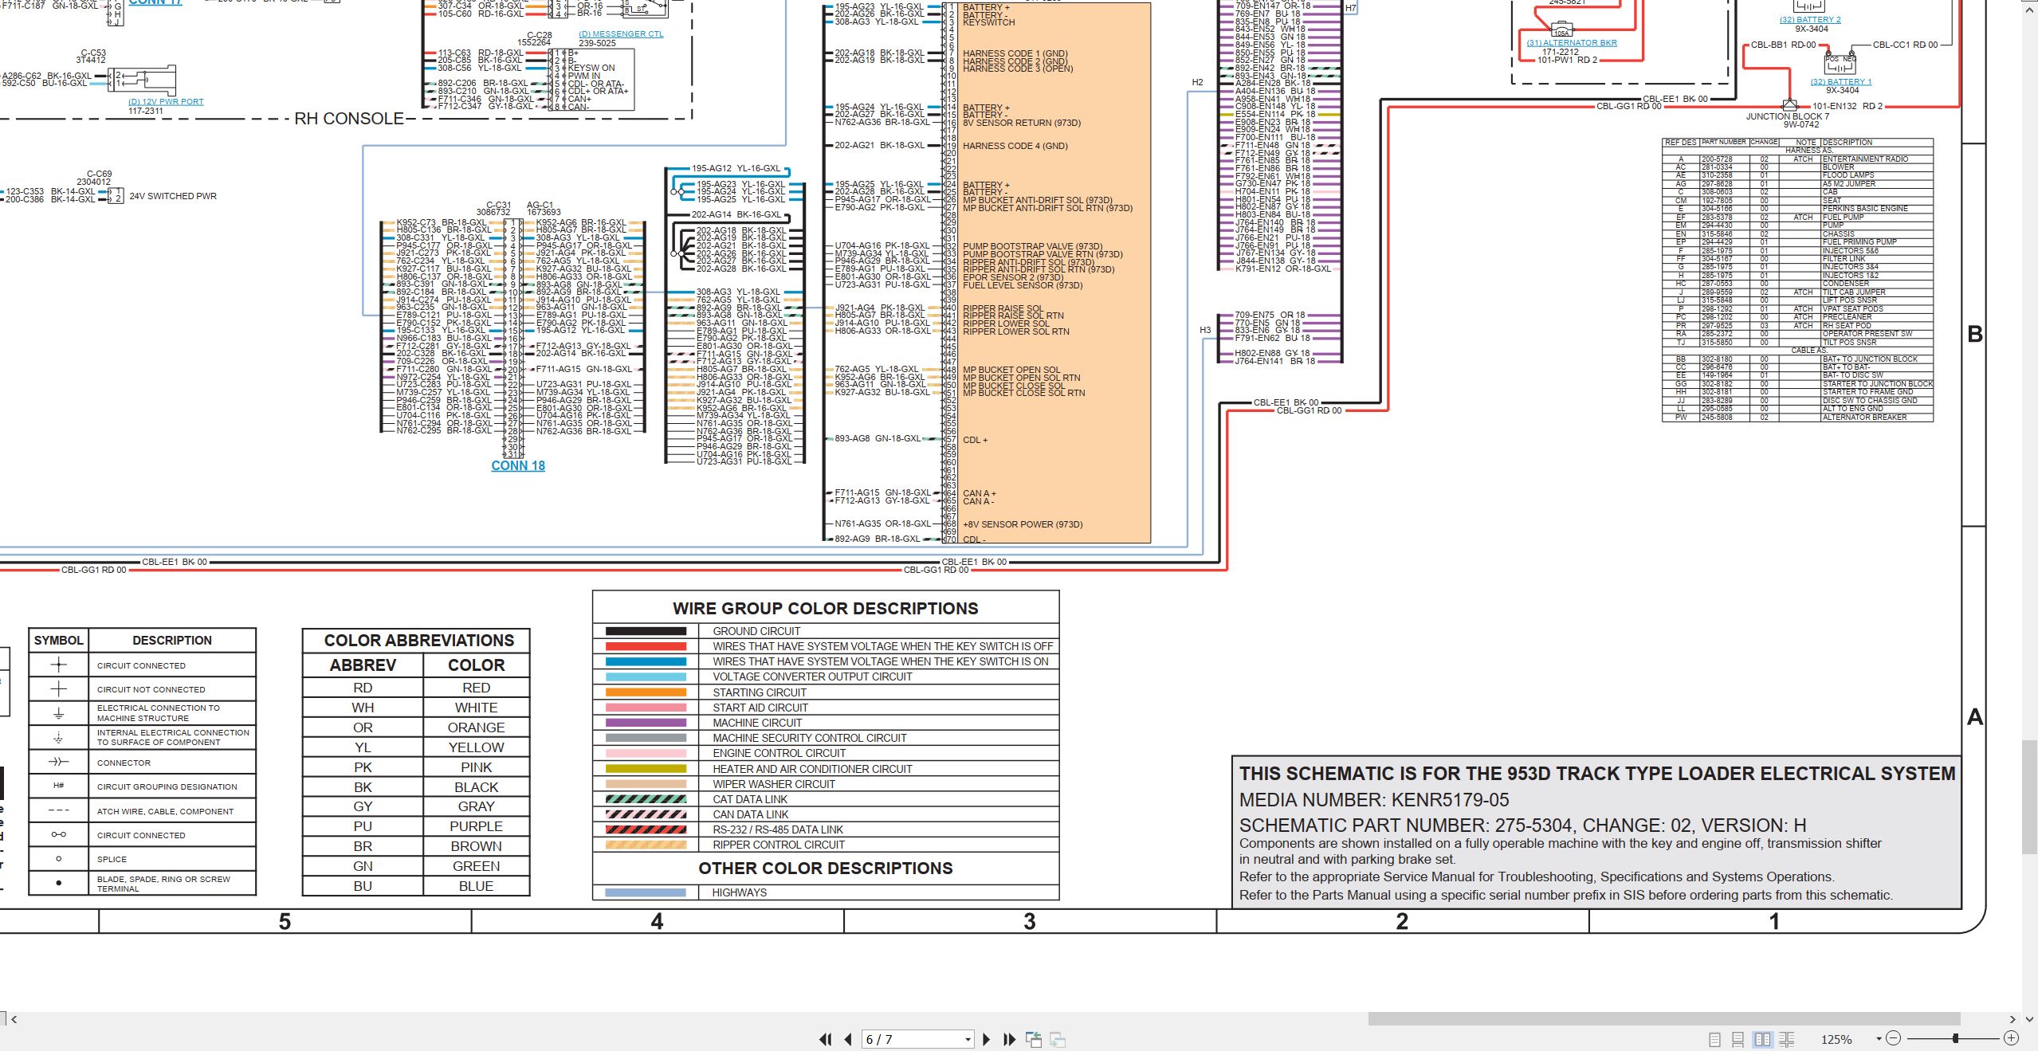The height and width of the screenshot is (1051, 2038).
Task: Select single page view mode
Action: (x=1714, y=1039)
